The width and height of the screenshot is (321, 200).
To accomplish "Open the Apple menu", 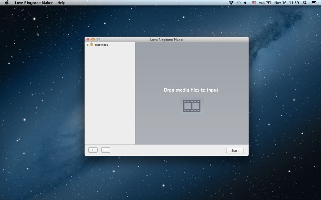I will pos(7,3).
